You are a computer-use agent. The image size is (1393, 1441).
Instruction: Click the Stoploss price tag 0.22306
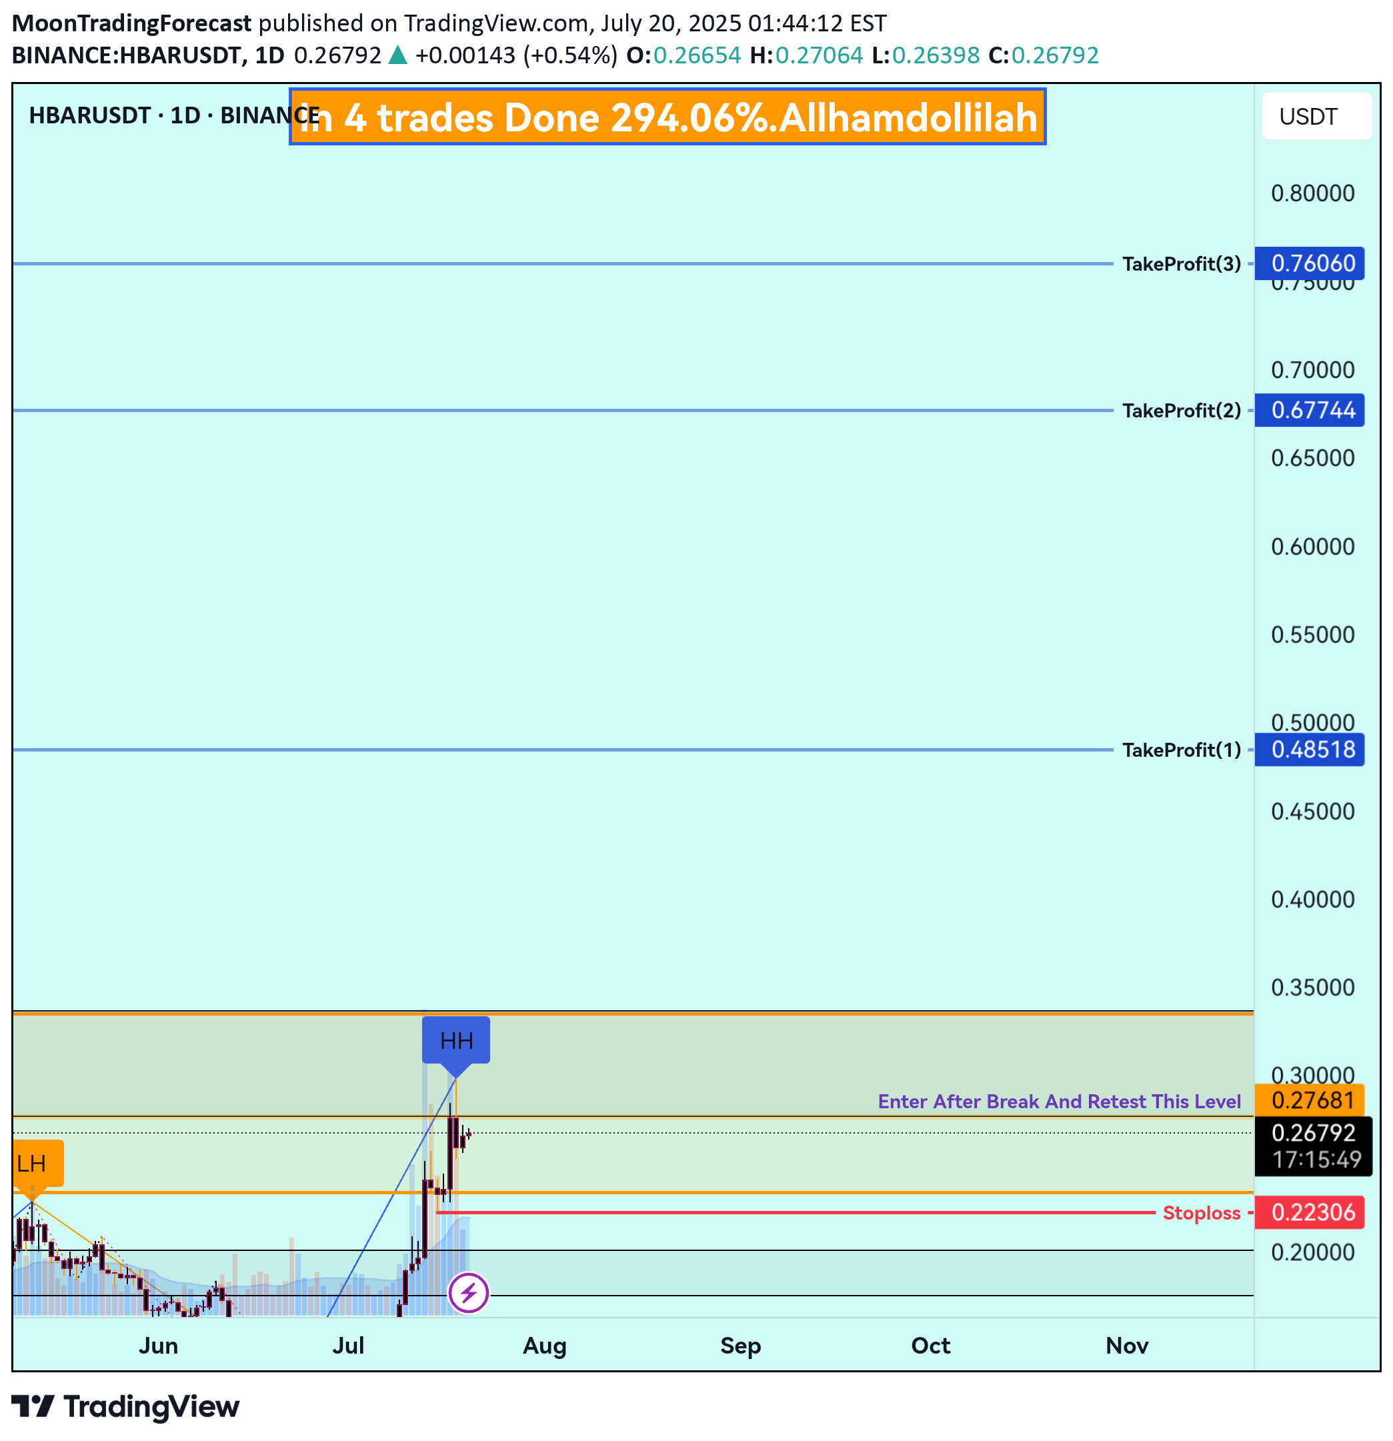coord(1309,1212)
